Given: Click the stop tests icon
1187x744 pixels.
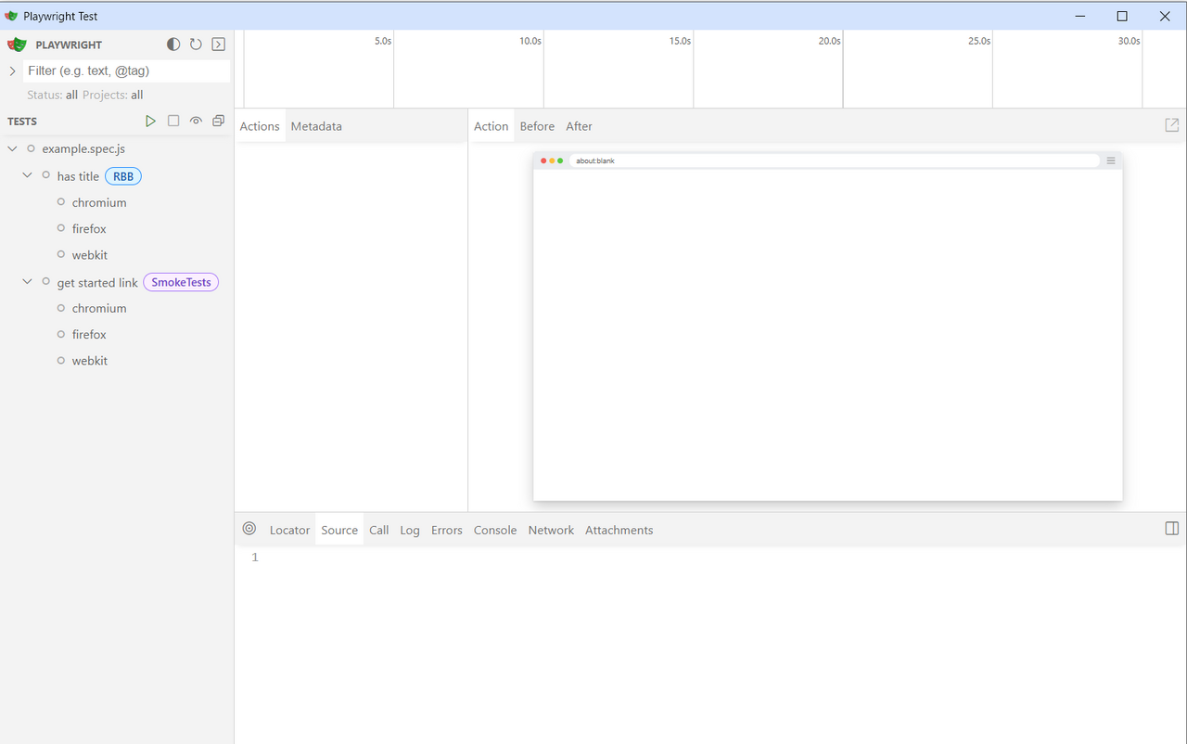Looking at the screenshot, I should pyautogui.click(x=173, y=121).
